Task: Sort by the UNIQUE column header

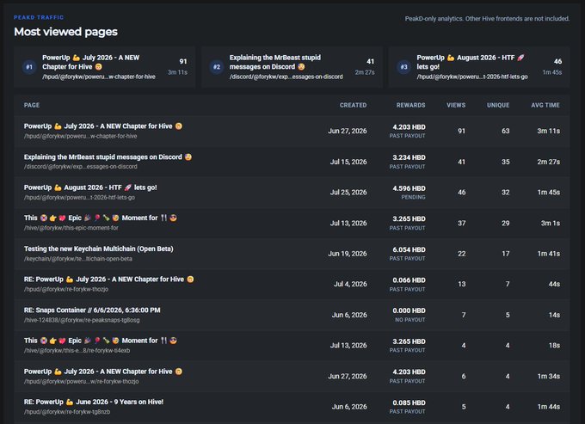Action: point(498,105)
